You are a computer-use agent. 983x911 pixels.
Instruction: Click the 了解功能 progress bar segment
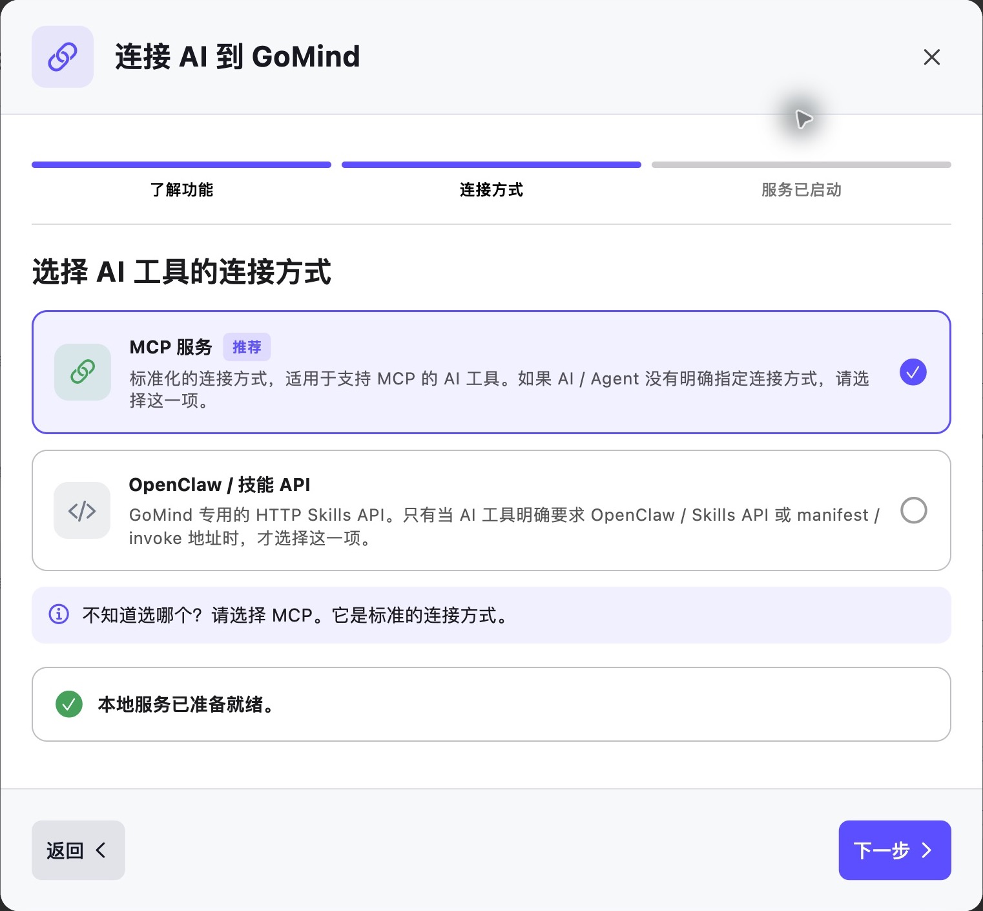[181, 165]
